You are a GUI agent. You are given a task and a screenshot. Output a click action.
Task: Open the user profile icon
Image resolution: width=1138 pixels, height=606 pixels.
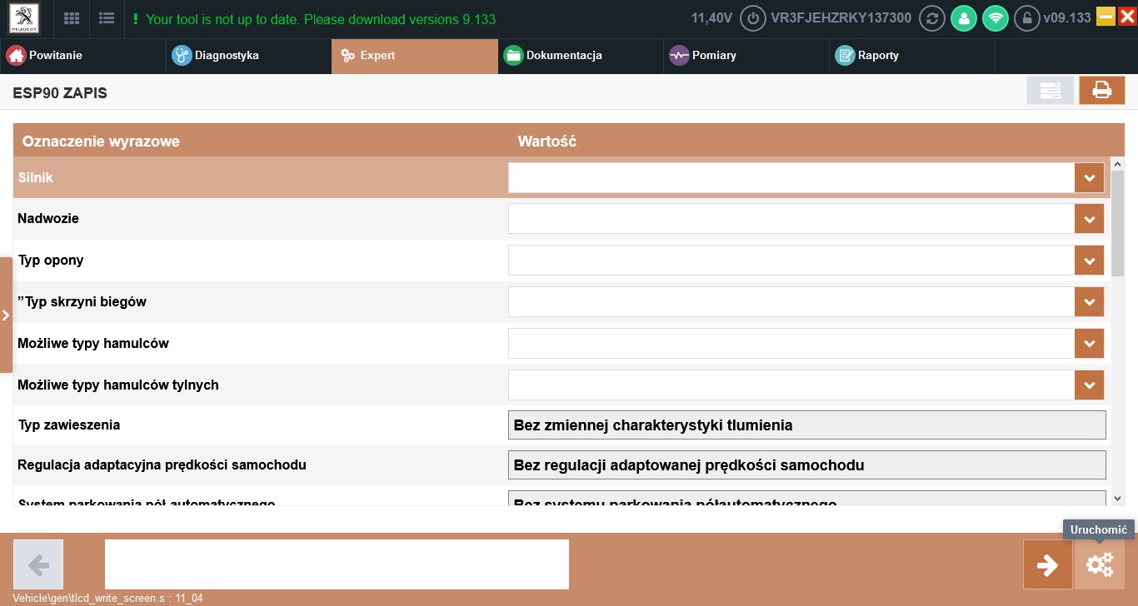[963, 18]
